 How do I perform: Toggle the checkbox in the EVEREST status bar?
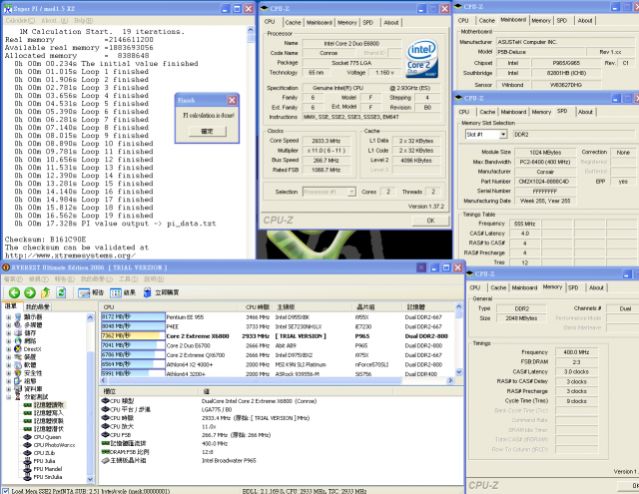click(6, 491)
